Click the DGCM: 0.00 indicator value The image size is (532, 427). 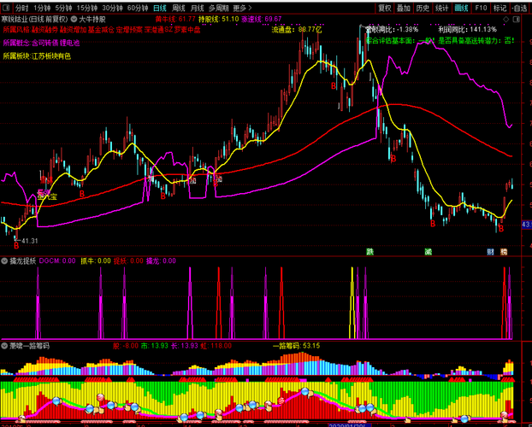[57, 261]
